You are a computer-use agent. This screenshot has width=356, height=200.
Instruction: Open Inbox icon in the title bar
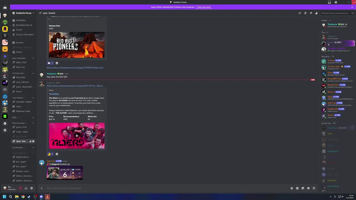tap(330, 2)
